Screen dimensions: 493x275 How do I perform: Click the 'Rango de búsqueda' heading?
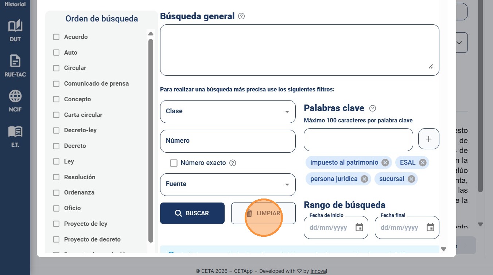click(345, 205)
